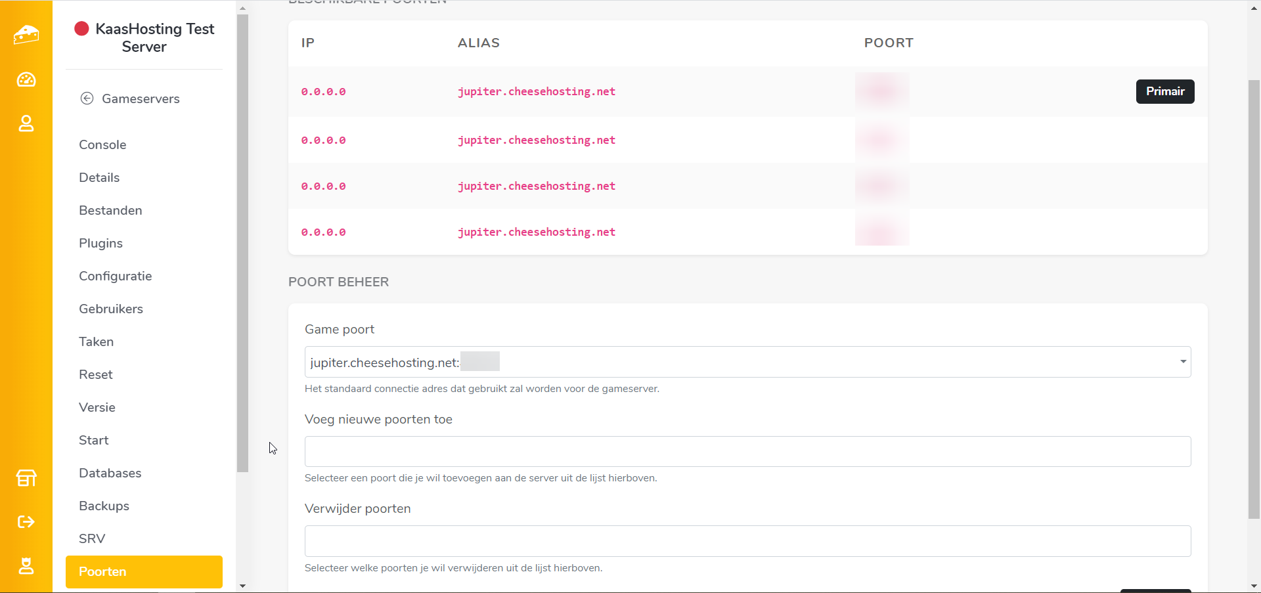Click the cheese logo icon
The height and width of the screenshot is (593, 1261).
click(26, 34)
